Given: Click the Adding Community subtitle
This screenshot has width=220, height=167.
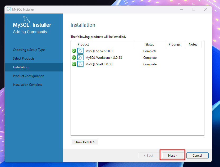Looking at the screenshot, I should [x=30, y=32].
